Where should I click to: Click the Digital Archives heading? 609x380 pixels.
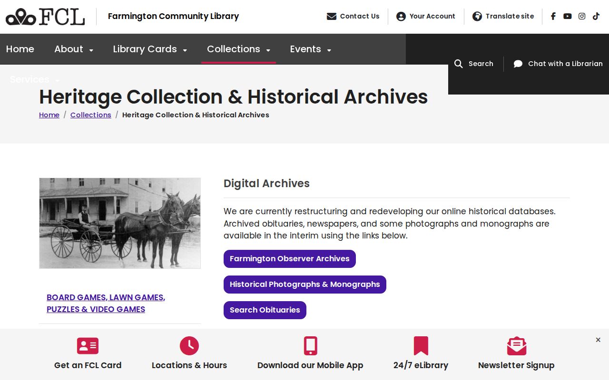[x=266, y=183]
